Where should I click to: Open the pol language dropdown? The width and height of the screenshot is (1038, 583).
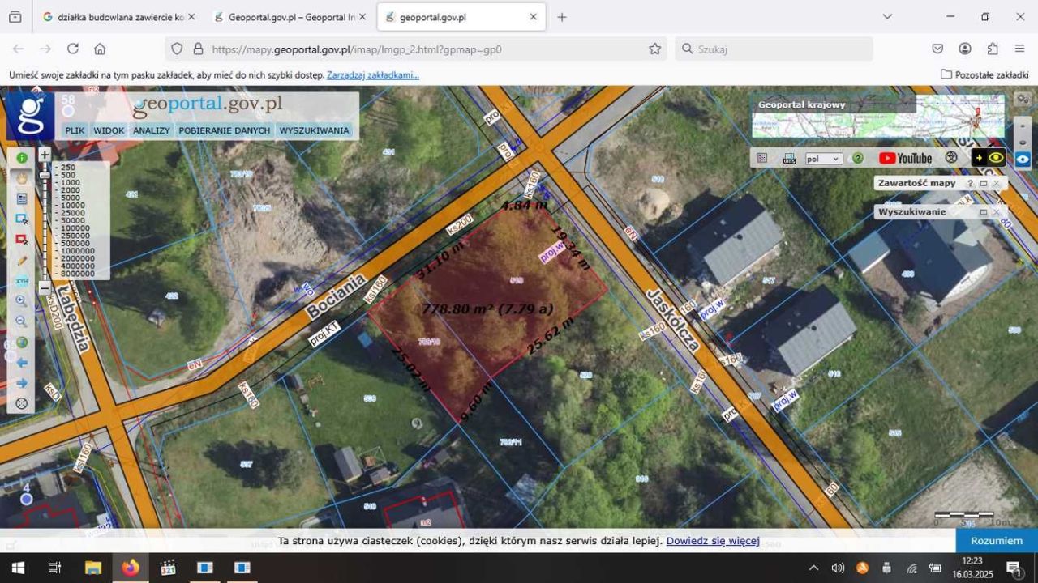pyautogui.click(x=823, y=159)
